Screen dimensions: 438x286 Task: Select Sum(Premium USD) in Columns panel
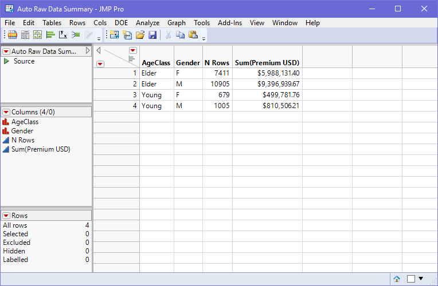[x=41, y=149]
